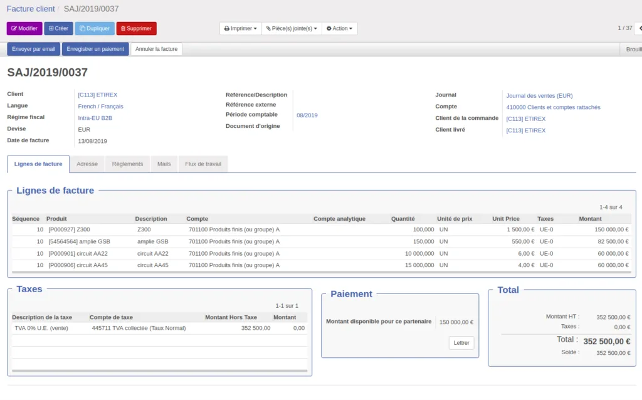
Task: Duplicate invoice with Dupliquer button
Action: click(95, 28)
